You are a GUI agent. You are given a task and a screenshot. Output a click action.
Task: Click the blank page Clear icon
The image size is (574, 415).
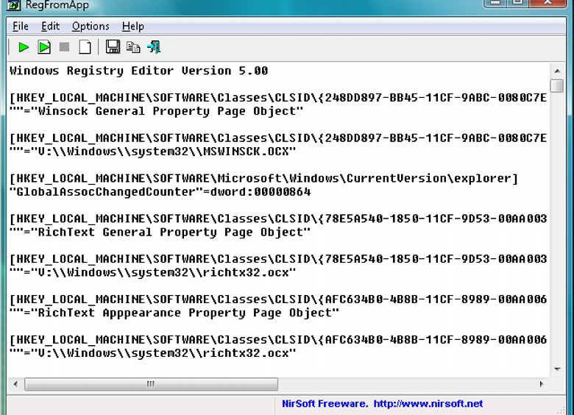[x=85, y=47]
